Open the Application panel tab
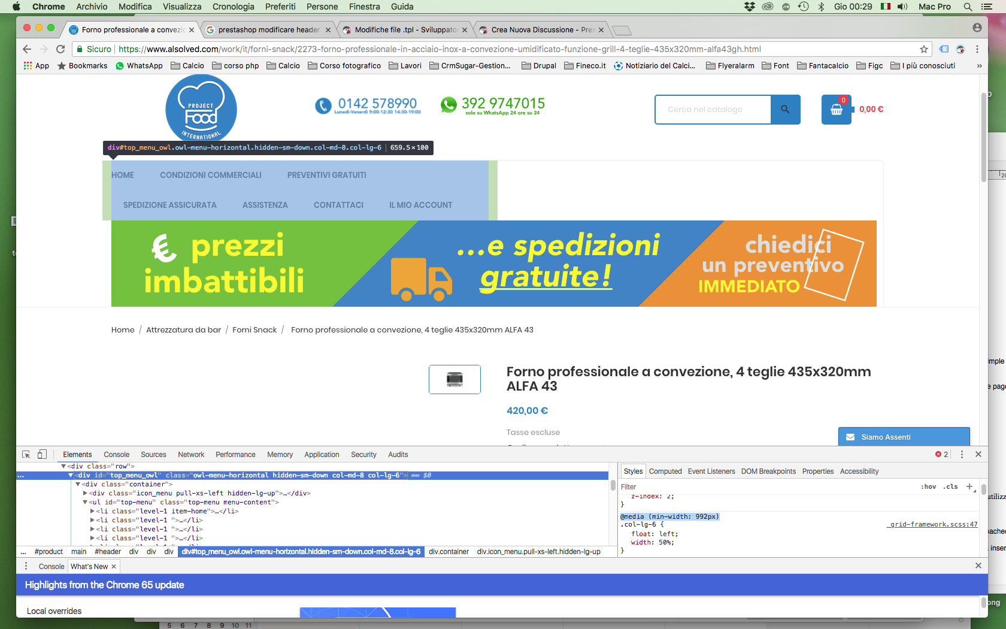1006x629 pixels. coord(322,455)
